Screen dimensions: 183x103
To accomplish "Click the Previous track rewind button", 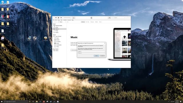I will coord(56,18).
